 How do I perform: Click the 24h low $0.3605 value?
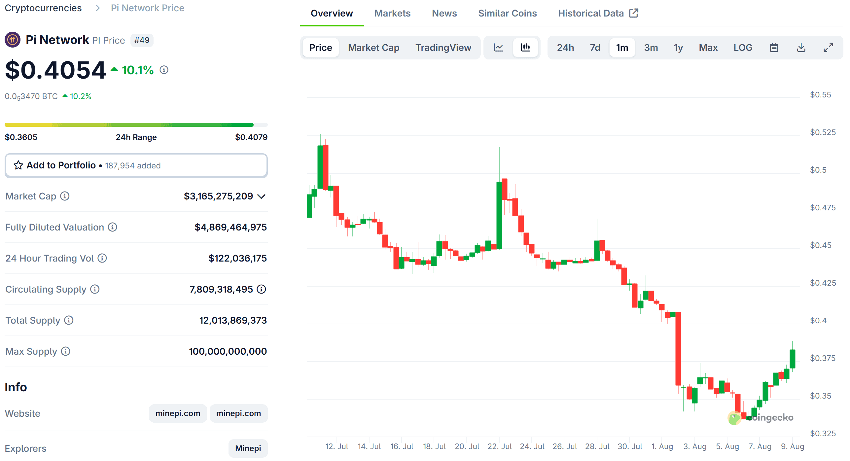pos(21,137)
